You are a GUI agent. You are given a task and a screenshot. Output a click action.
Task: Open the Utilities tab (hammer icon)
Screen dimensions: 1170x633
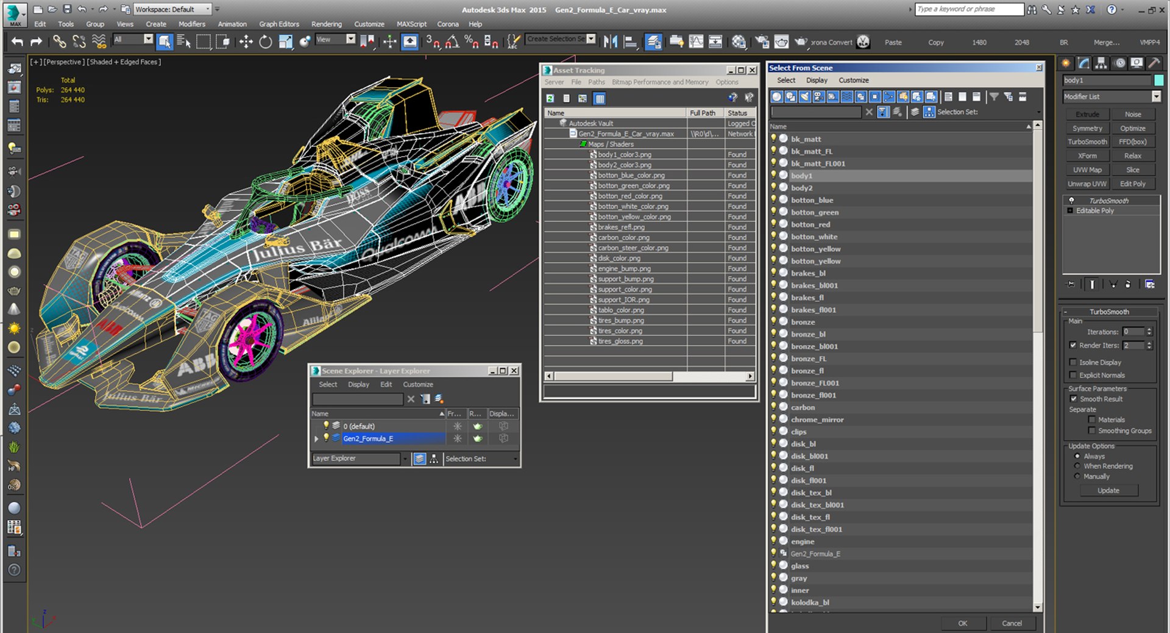1154,63
